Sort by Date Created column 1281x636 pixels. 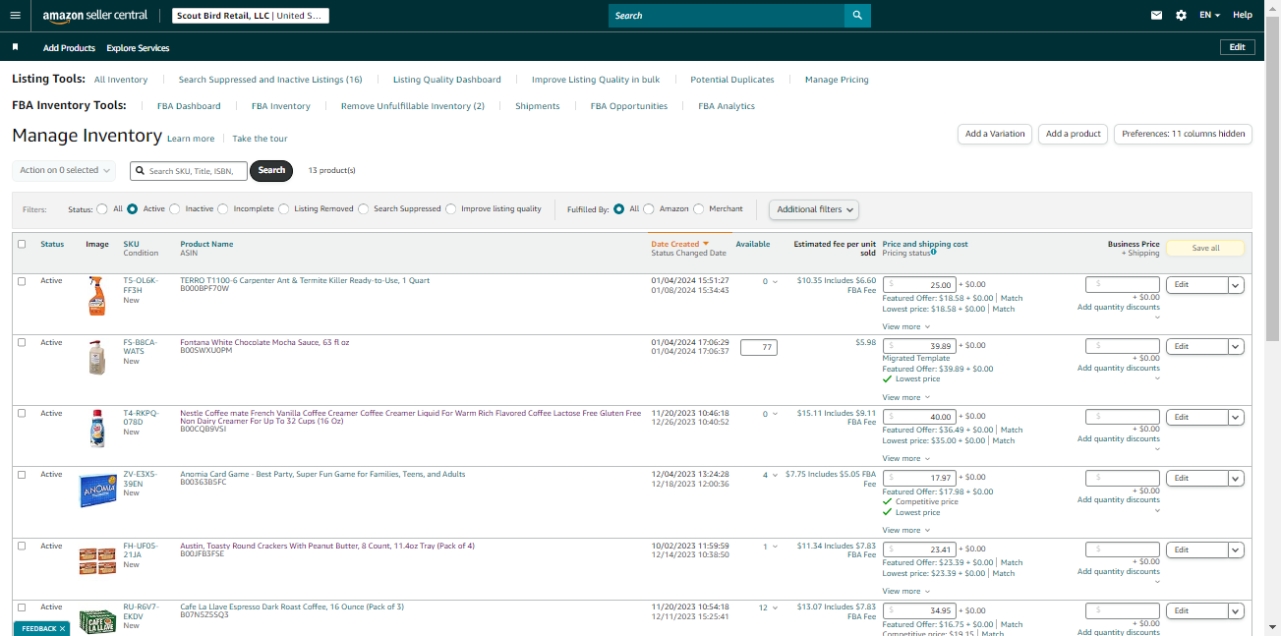[x=679, y=244]
